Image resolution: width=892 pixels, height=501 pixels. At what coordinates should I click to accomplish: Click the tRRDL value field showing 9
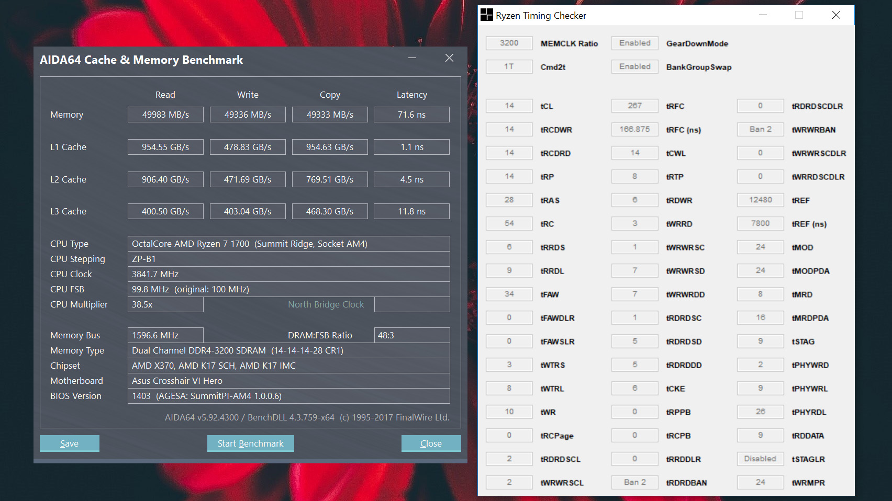point(509,270)
